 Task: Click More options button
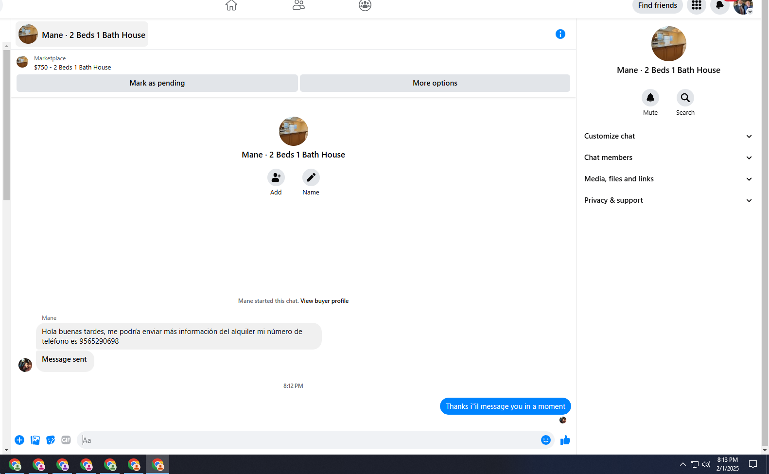[435, 83]
